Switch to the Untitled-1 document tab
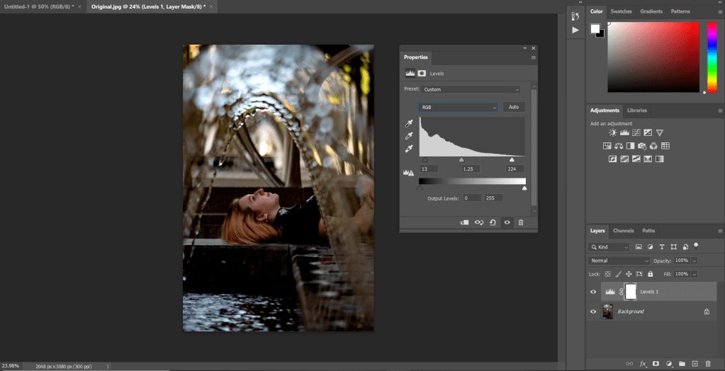 39,6
